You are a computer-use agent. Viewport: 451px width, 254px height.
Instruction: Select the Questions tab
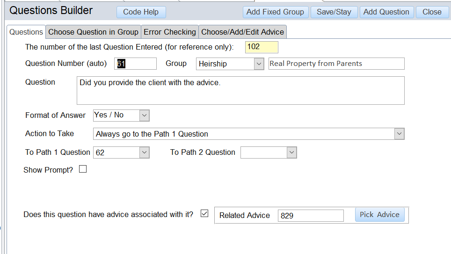click(x=26, y=32)
